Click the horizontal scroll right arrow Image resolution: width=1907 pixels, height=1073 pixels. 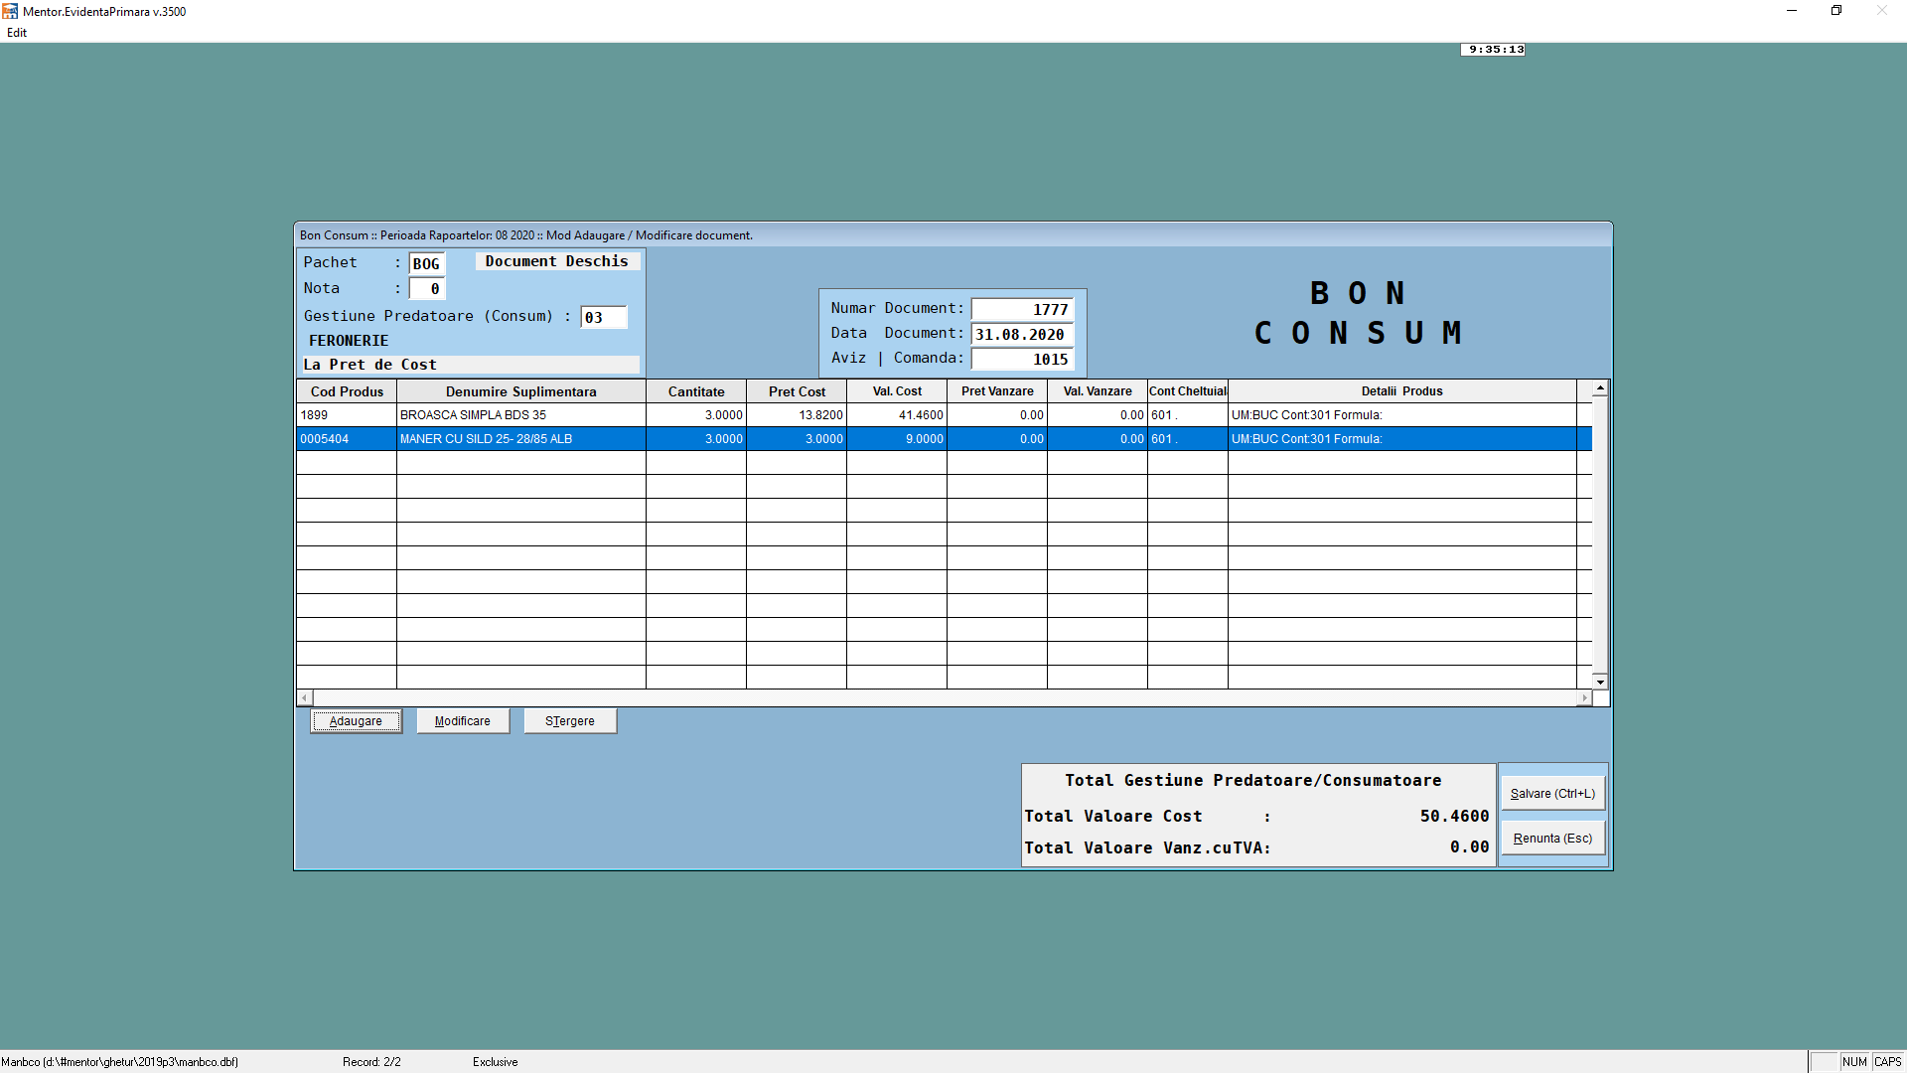[1584, 698]
